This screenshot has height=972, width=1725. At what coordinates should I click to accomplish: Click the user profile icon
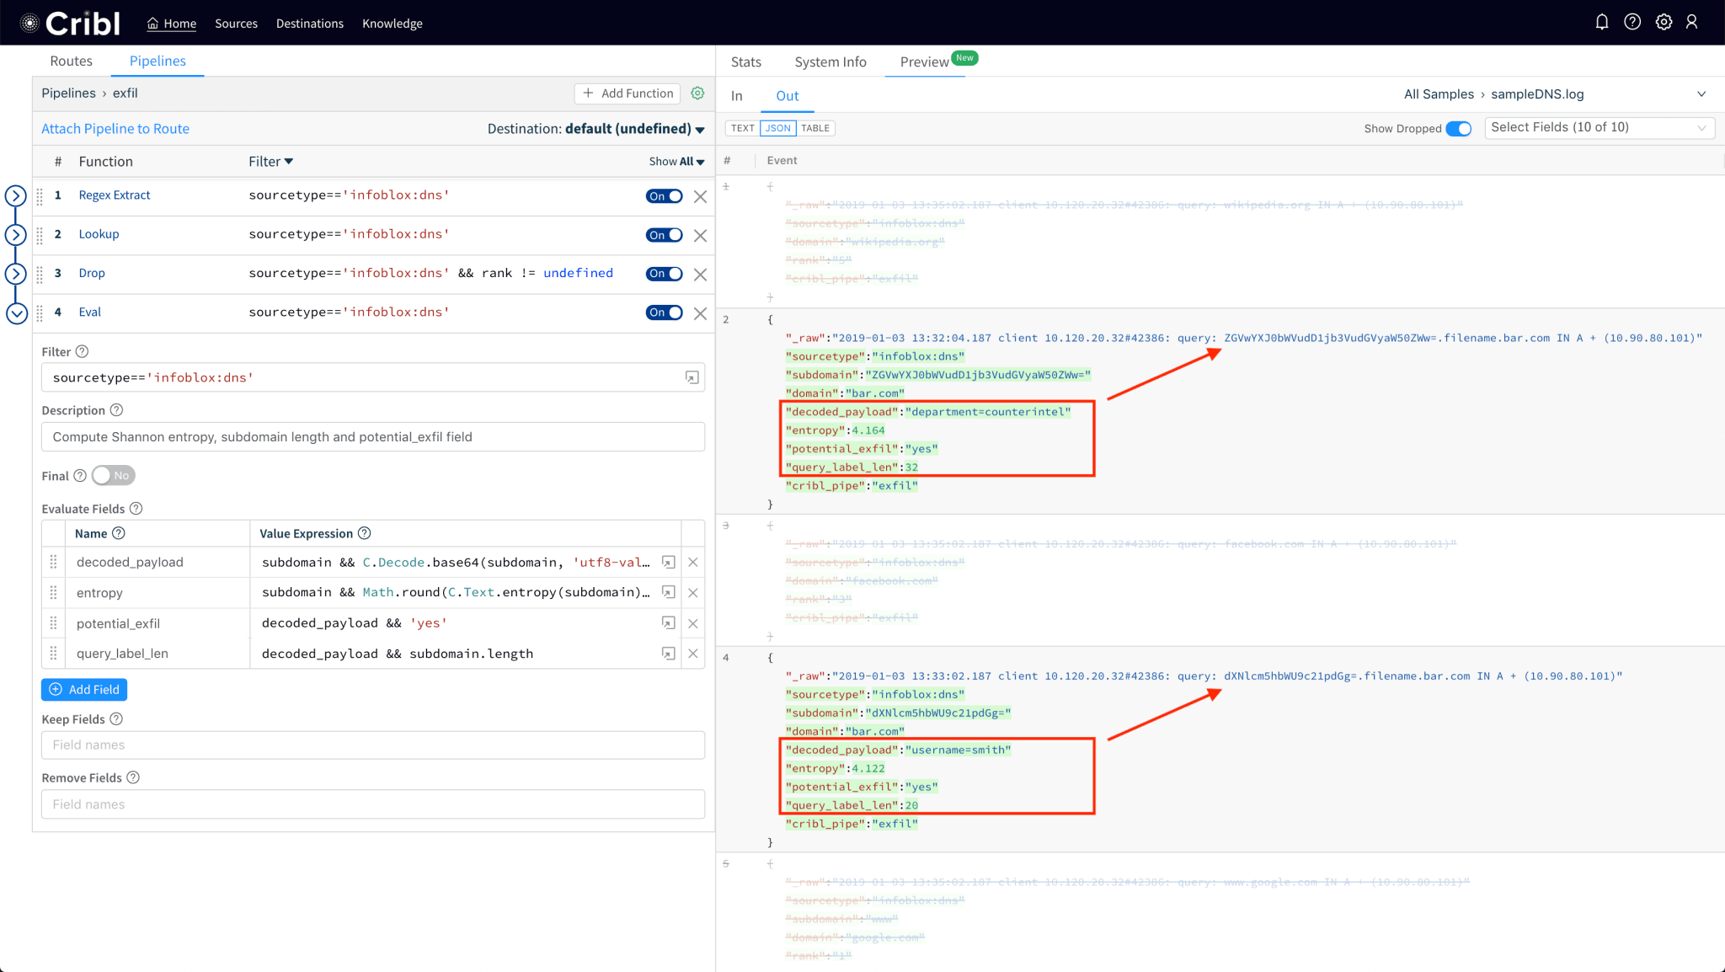(1691, 23)
